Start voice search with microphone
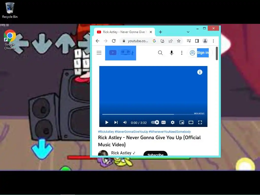The image size is (260, 195). pyautogui.click(x=172, y=53)
